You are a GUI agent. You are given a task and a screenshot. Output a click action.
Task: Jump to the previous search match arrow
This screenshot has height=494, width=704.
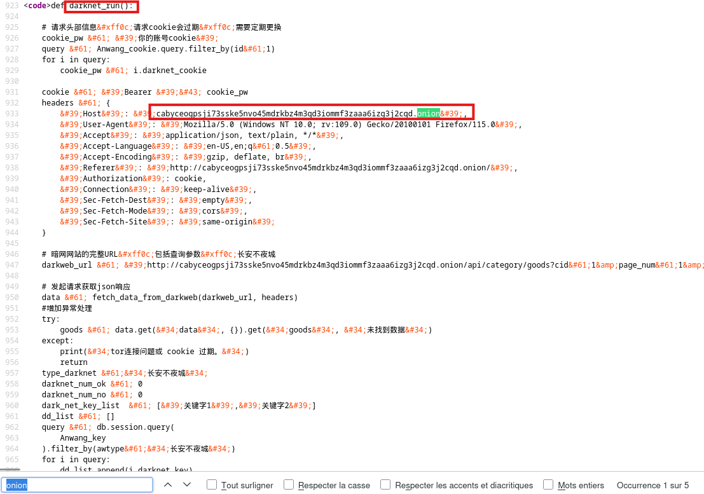click(x=168, y=484)
